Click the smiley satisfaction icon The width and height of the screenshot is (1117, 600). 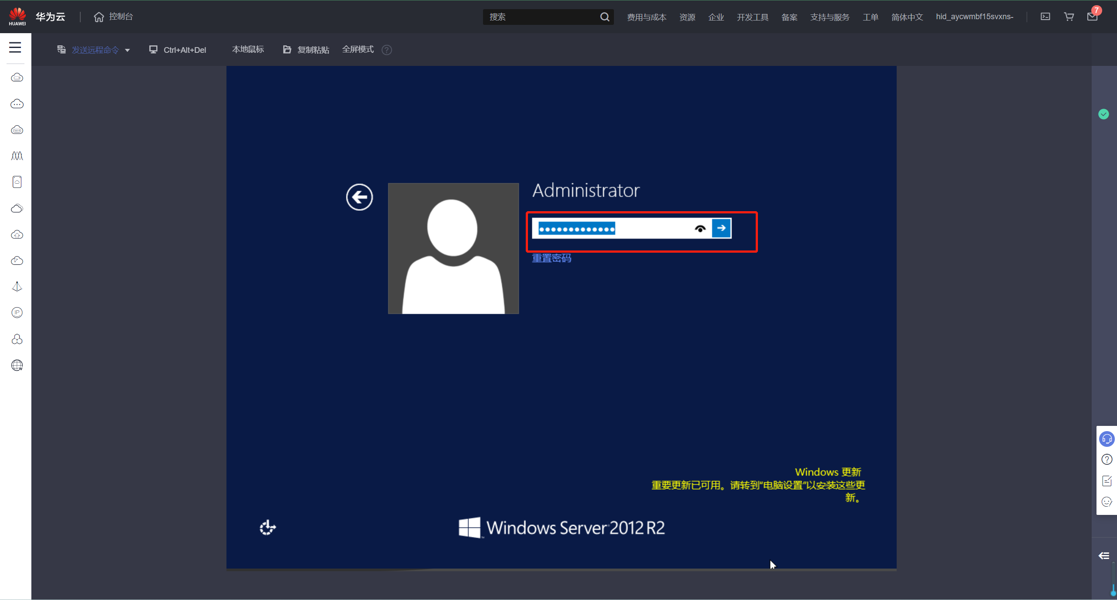[x=1107, y=502]
